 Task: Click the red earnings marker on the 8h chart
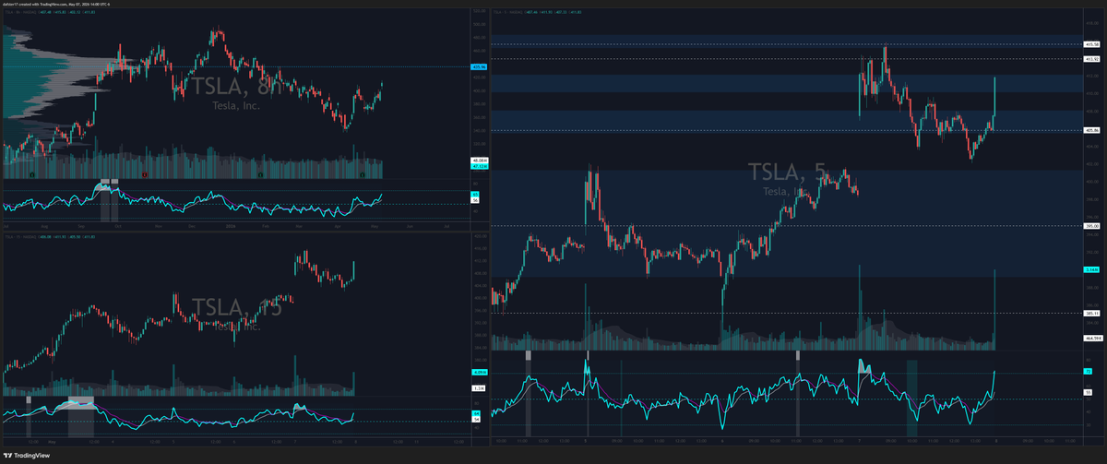[145, 174]
